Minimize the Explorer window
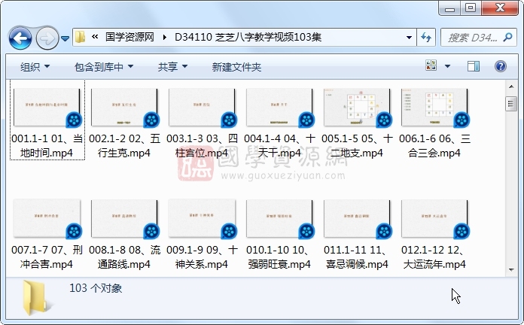The image size is (524, 325). (449, 8)
